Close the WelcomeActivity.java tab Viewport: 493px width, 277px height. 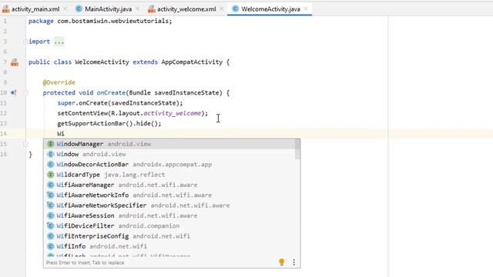306,9
